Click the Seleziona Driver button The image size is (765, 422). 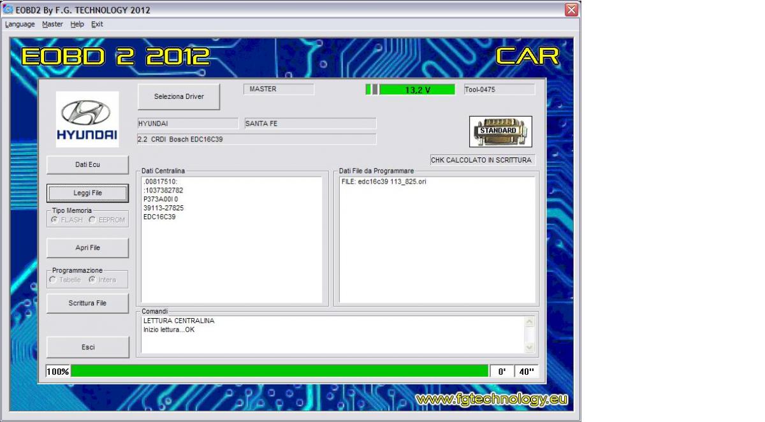[179, 97]
